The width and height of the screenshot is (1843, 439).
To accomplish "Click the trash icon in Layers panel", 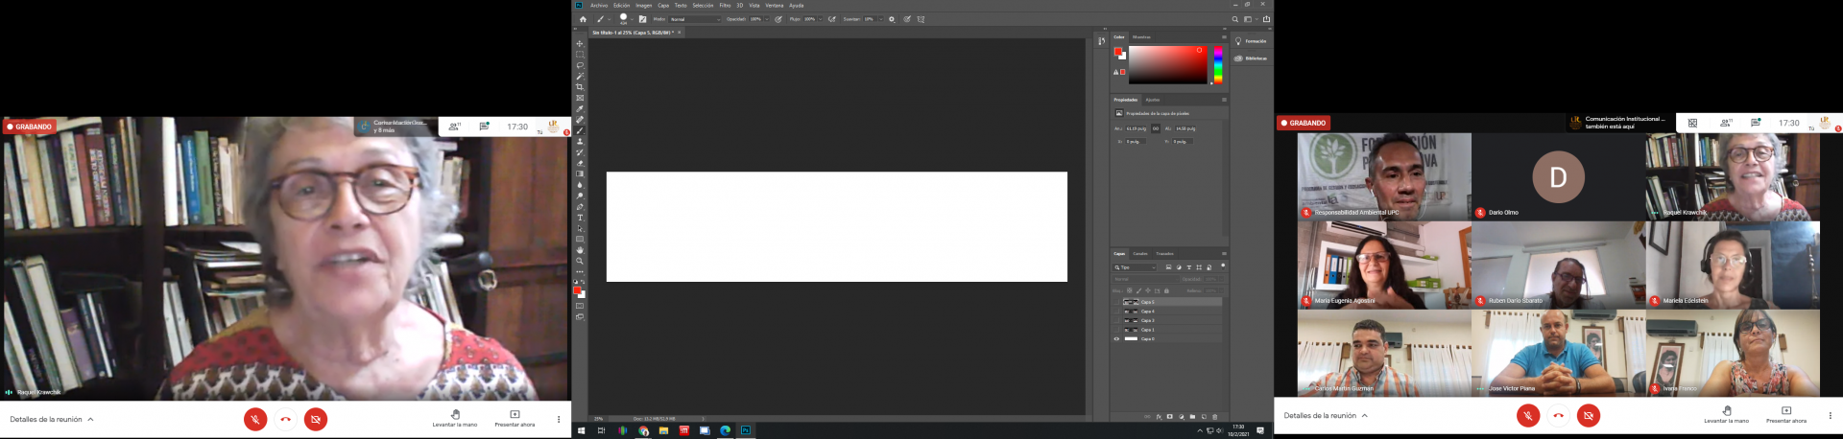I will click(x=1215, y=417).
